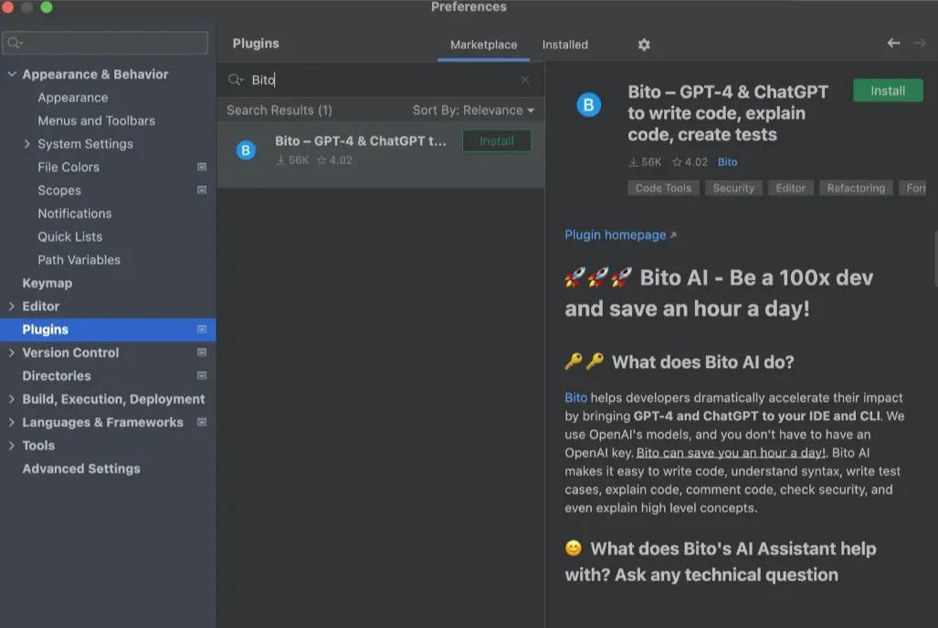Click the back navigation arrow in Plugins toolbar

coord(892,42)
